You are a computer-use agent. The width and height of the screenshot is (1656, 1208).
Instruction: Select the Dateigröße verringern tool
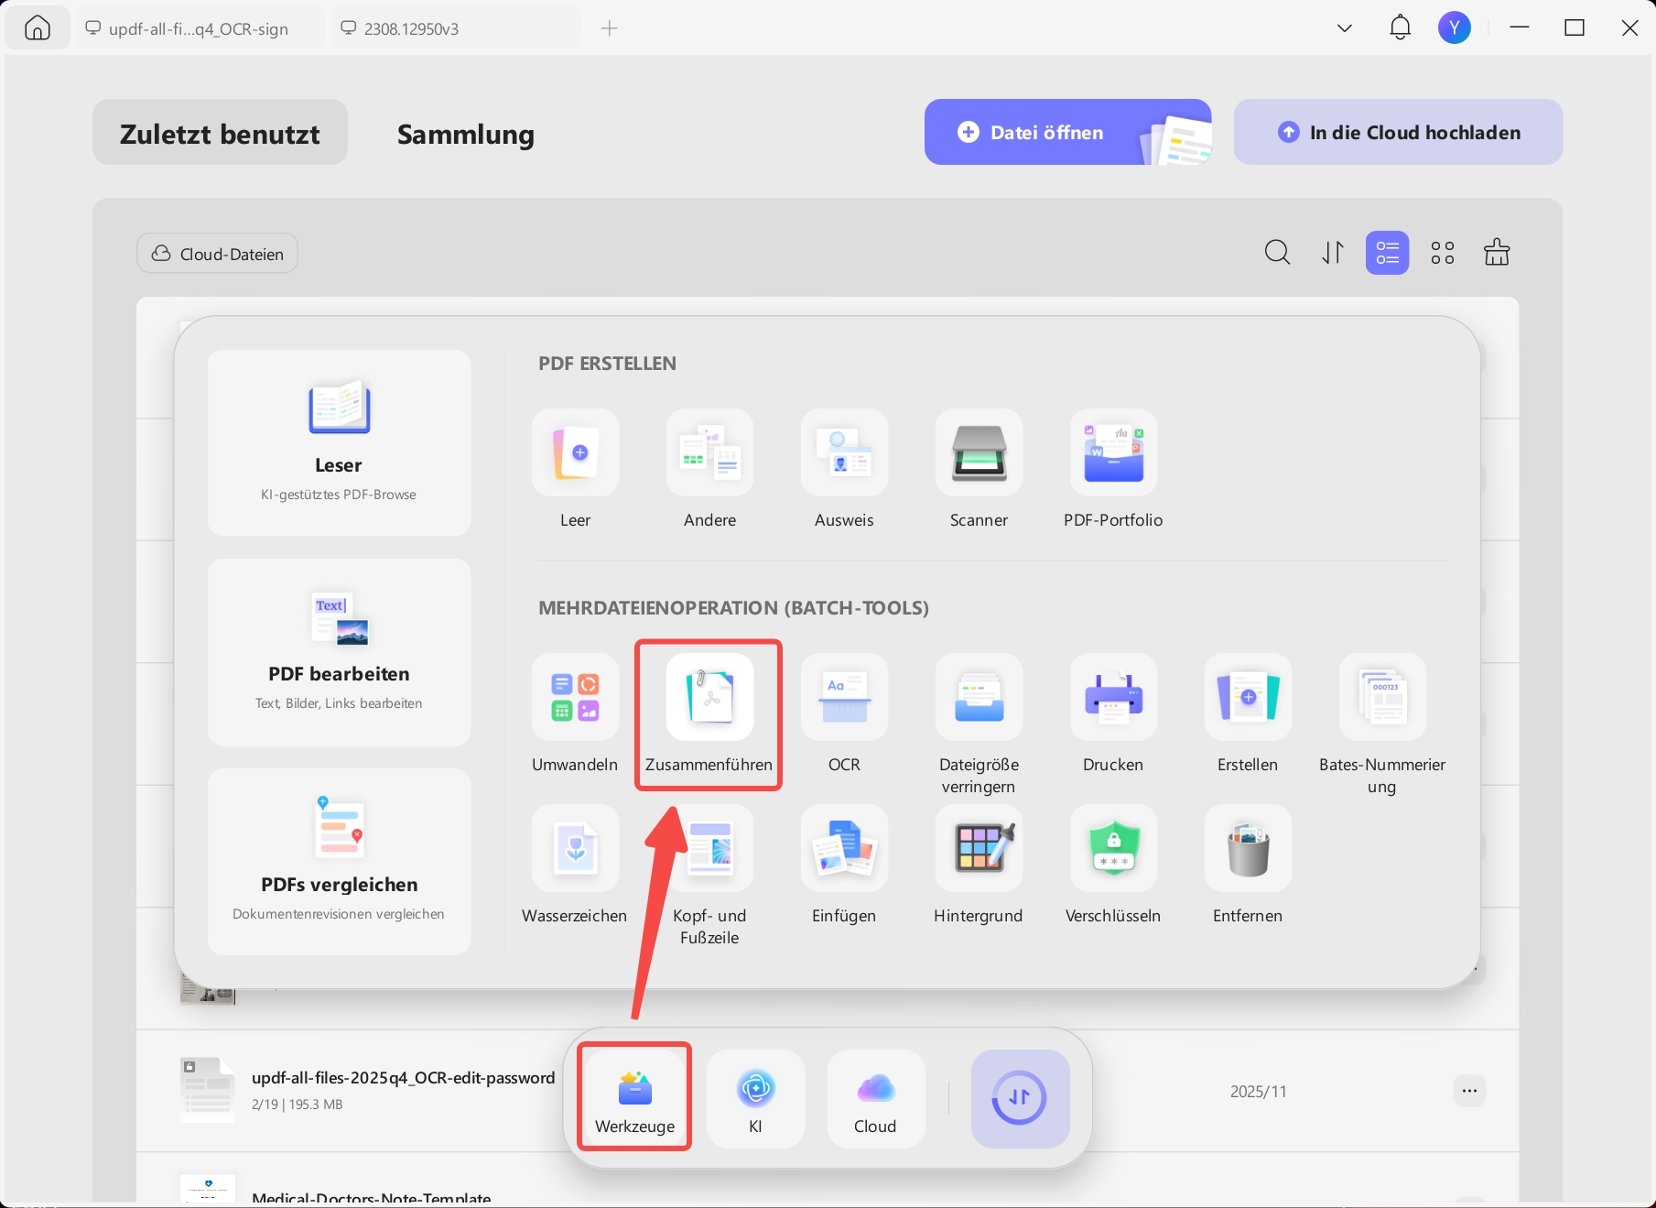click(x=979, y=724)
